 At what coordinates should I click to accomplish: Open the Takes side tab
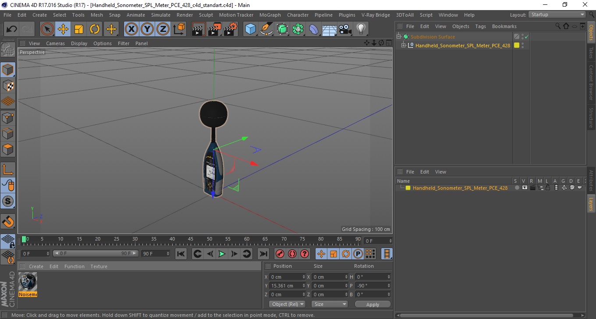591,53
